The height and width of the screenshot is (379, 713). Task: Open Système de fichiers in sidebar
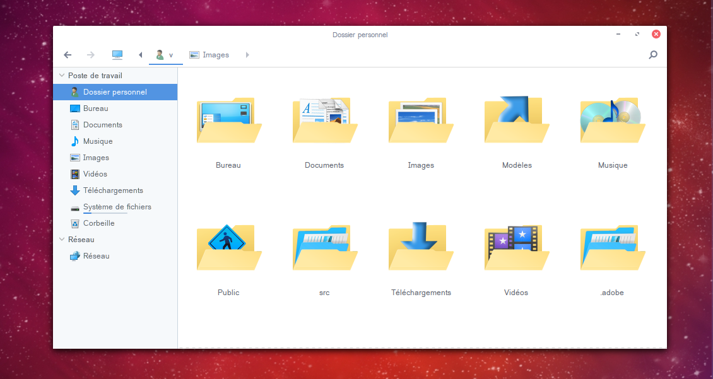coord(115,207)
